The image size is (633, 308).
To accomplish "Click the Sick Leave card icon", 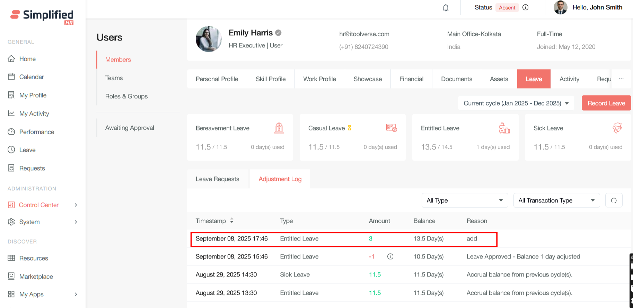I will coord(617,128).
